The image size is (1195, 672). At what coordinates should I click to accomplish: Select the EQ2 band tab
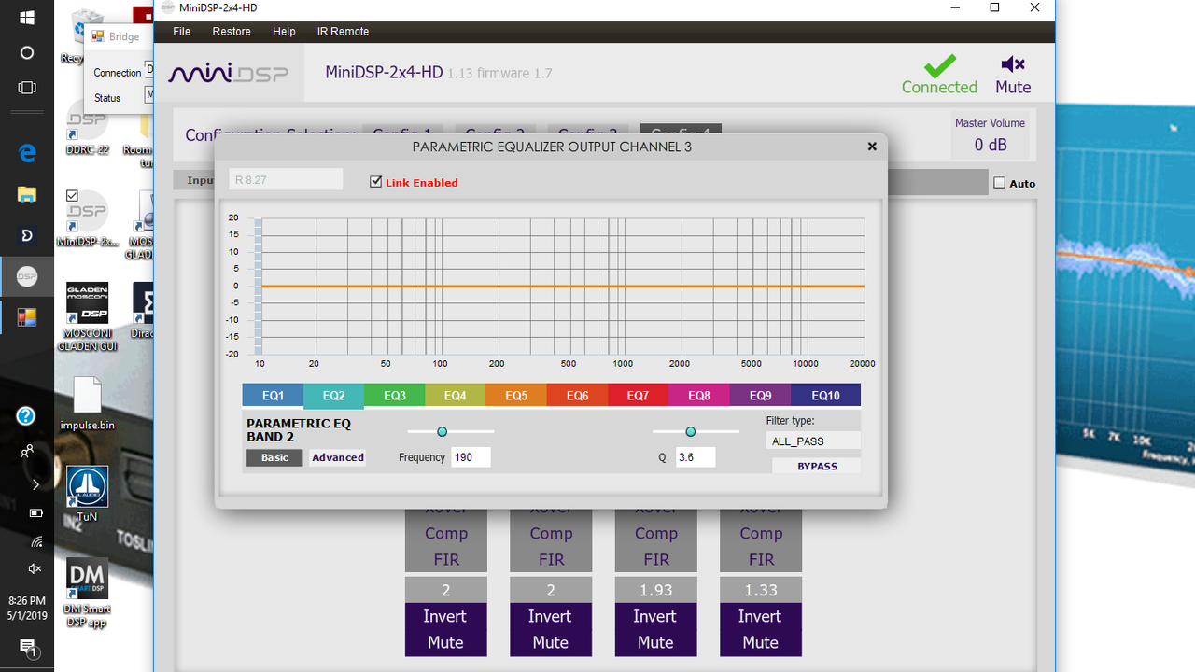333,396
